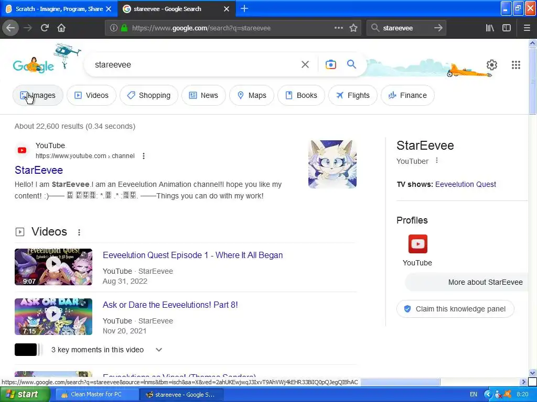Filter results by Shopping
The width and height of the screenshot is (537, 402).
(148, 95)
